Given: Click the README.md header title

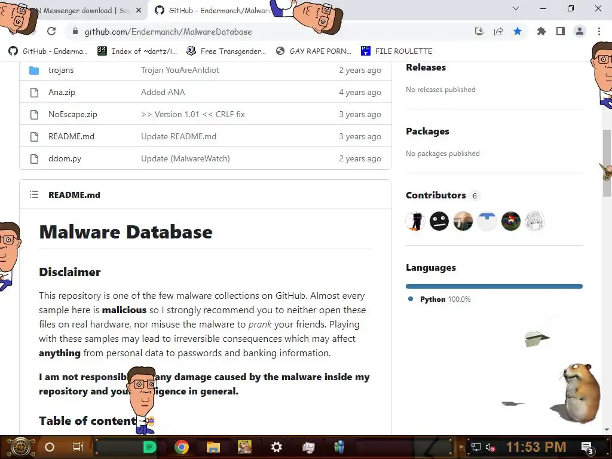Looking at the screenshot, I should (x=74, y=195).
